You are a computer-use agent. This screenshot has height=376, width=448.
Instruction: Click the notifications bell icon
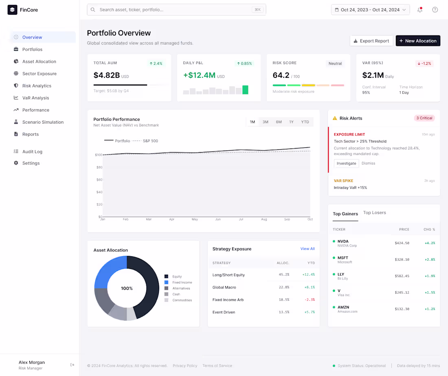(419, 9)
